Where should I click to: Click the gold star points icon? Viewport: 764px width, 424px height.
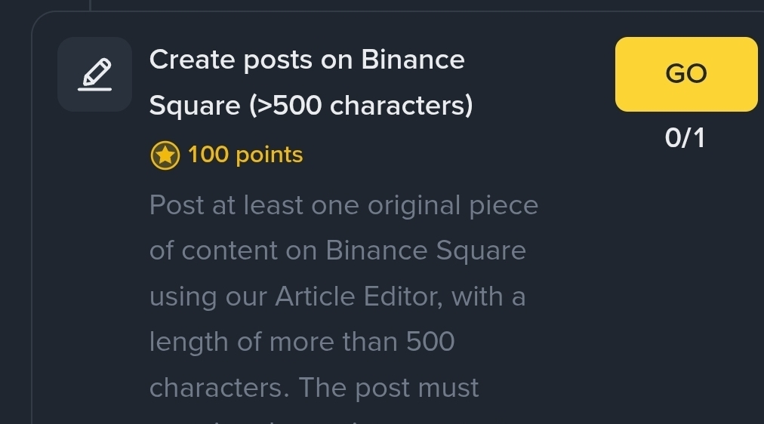165,155
